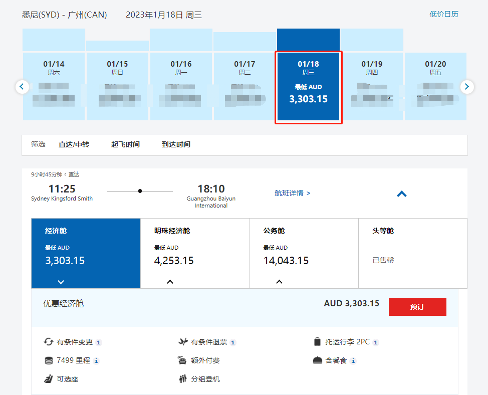The image size is (488, 395).
Task: Open the 起飞时间 filter
Action: coord(125,144)
